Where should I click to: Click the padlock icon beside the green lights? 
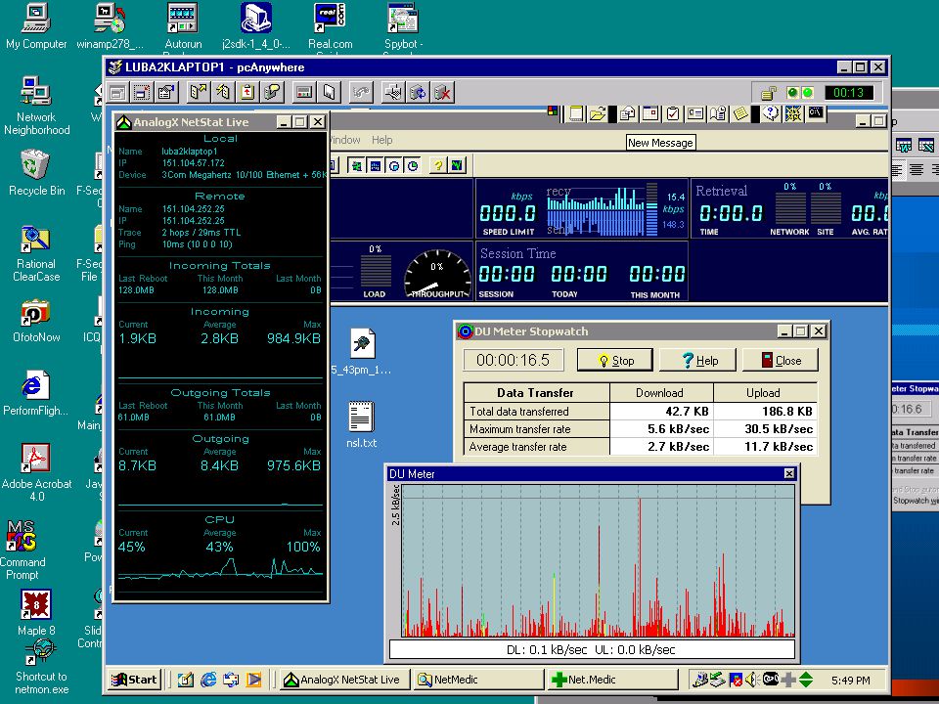pos(769,93)
